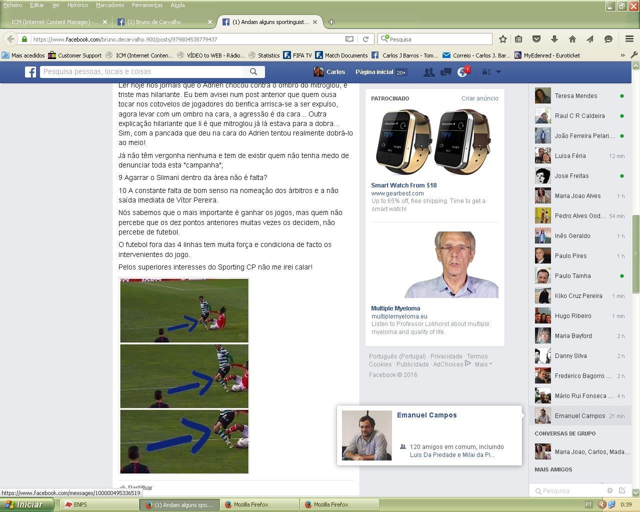Image resolution: width=640 pixels, height=512 pixels.
Task: Open Facebook messages icon
Action: [x=445, y=72]
